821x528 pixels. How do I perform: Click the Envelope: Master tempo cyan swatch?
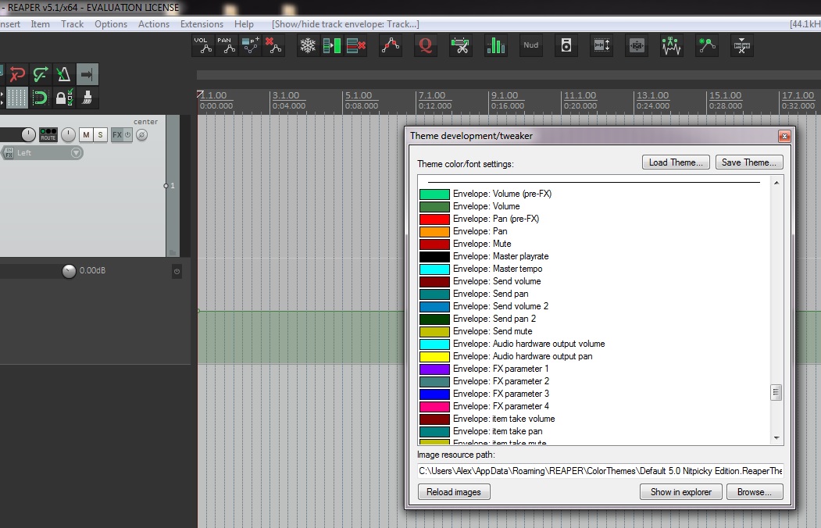point(434,269)
